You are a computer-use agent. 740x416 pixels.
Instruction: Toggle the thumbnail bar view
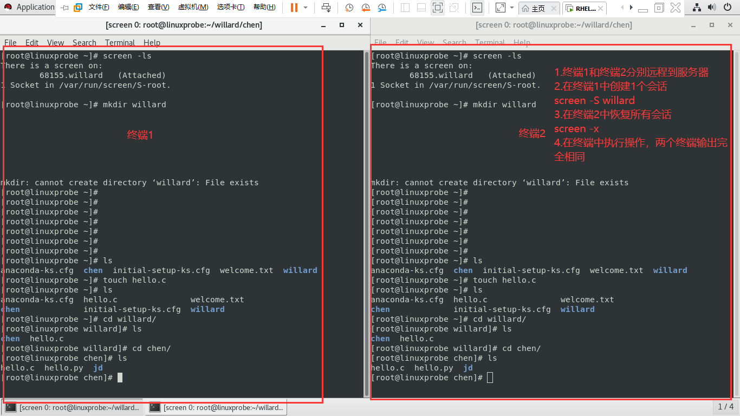coord(421,8)
